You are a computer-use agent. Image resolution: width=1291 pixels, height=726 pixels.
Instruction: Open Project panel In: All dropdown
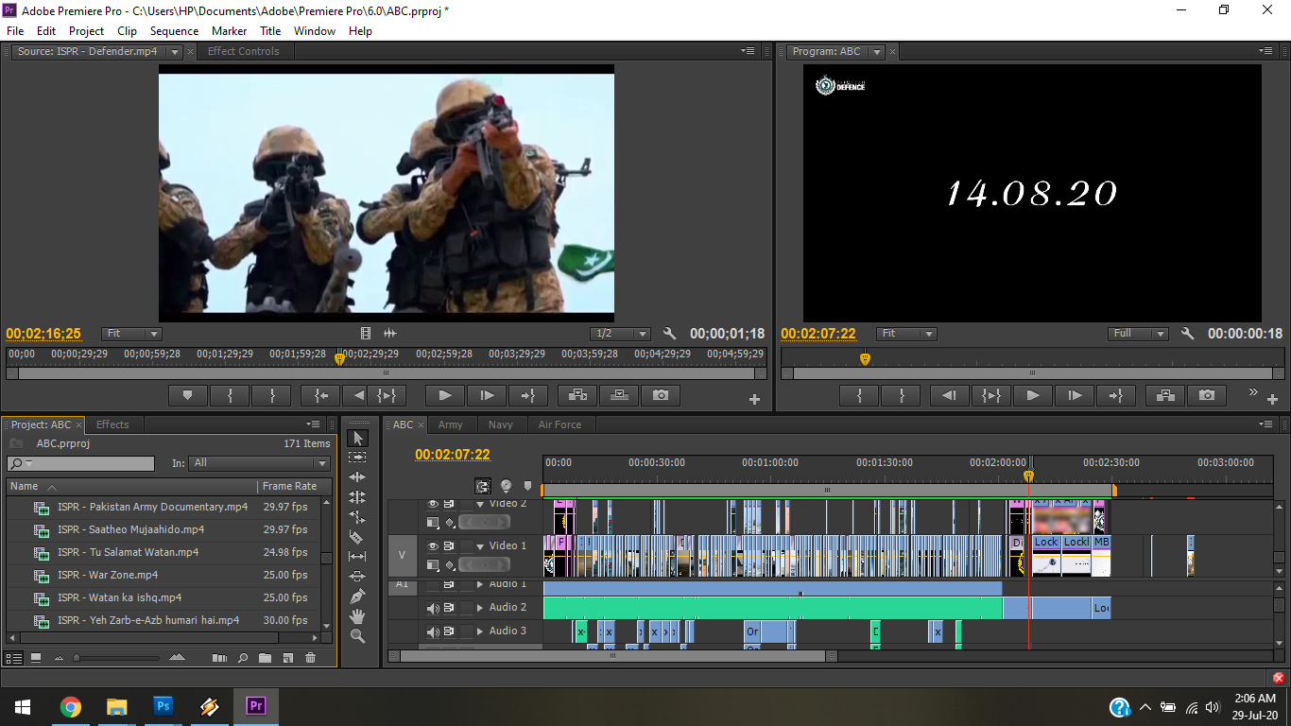tap(260, 463)
